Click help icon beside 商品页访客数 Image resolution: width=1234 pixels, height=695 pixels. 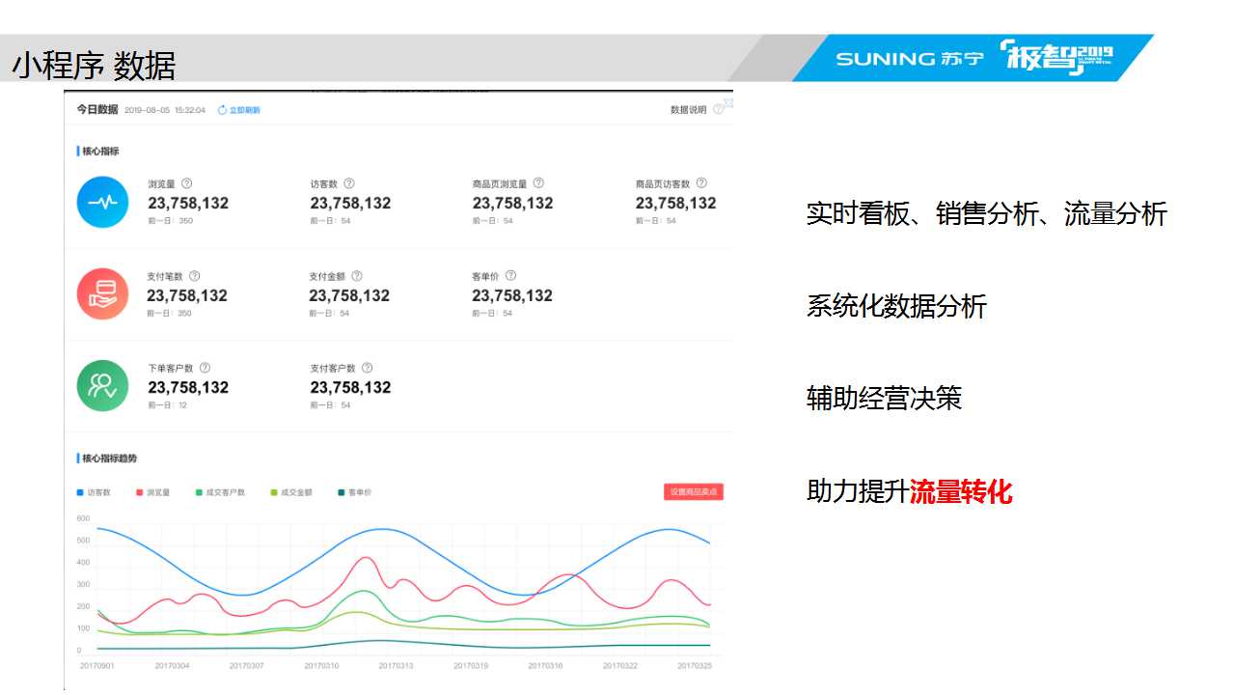point(701,183)
